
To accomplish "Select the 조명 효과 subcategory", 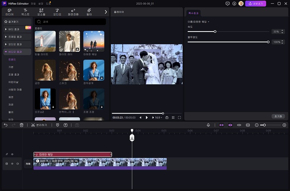I will point(14,75).
